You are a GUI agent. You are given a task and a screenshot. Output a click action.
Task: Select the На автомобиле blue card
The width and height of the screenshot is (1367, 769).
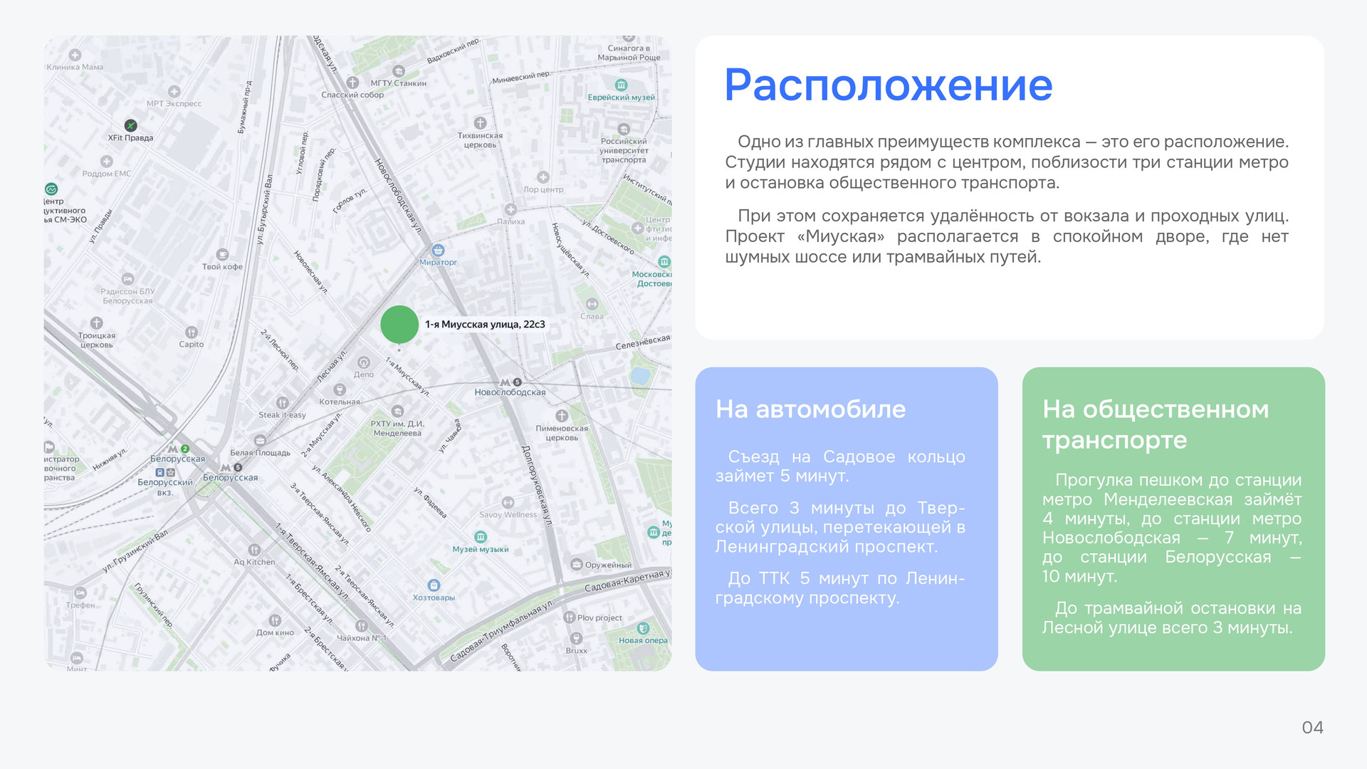coord(846,518)
